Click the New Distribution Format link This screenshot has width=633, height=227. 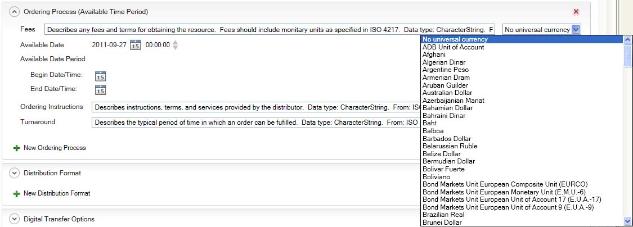coord(56,193)
